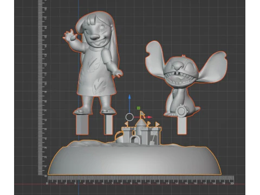
Task: Click the white circle gizmo center
Action: click(129, 117)
